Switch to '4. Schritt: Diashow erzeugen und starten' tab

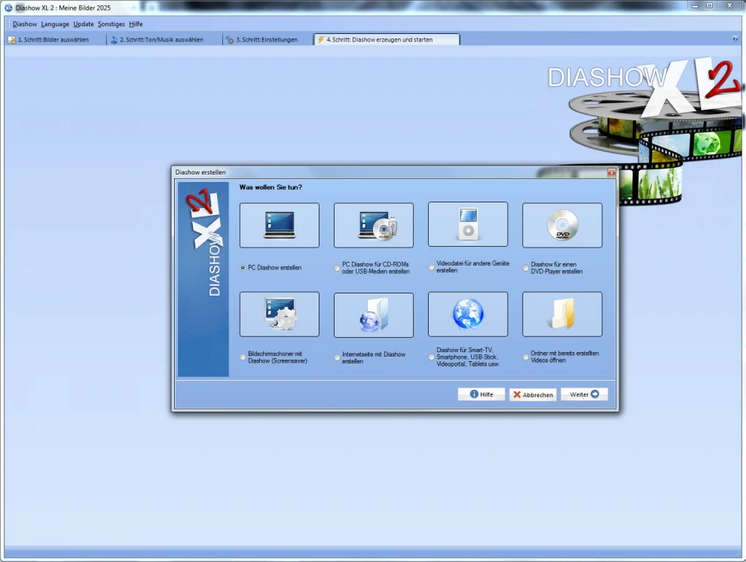pos(387,40)
